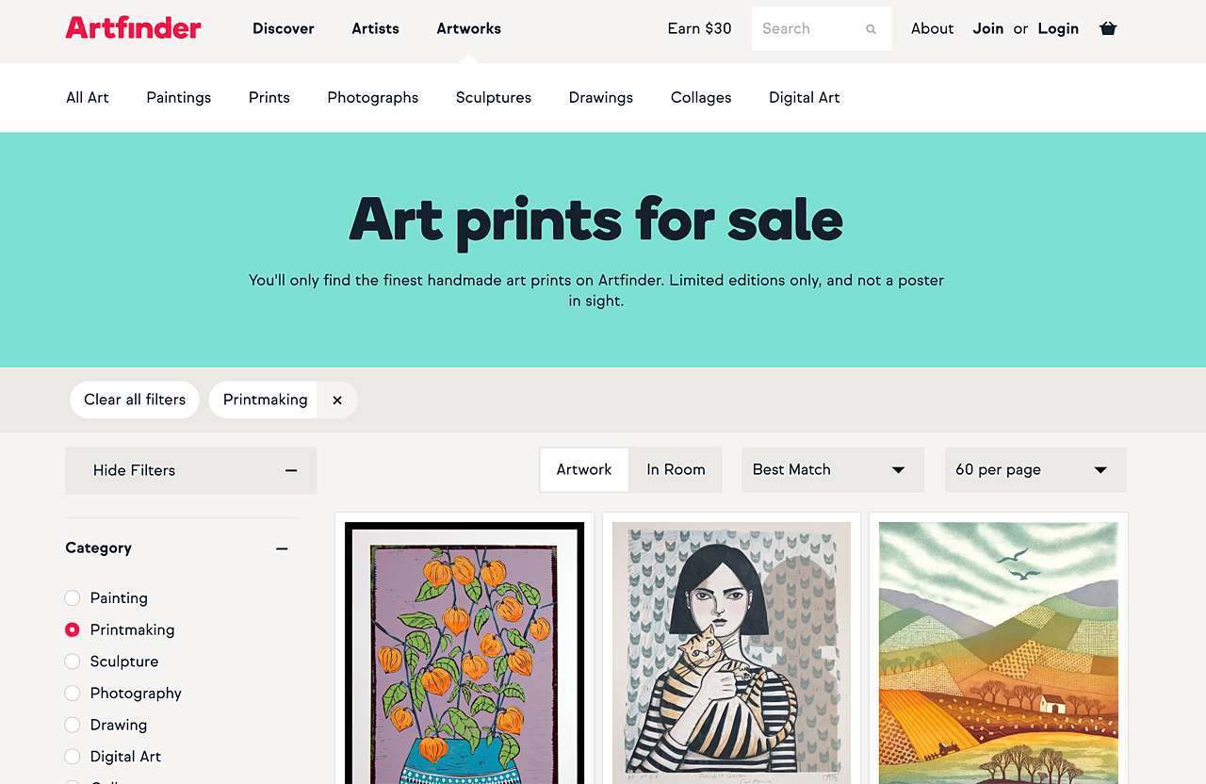Click the search magnifier icon
This screenshot has height=784, width=1206.
click(870, 29)
